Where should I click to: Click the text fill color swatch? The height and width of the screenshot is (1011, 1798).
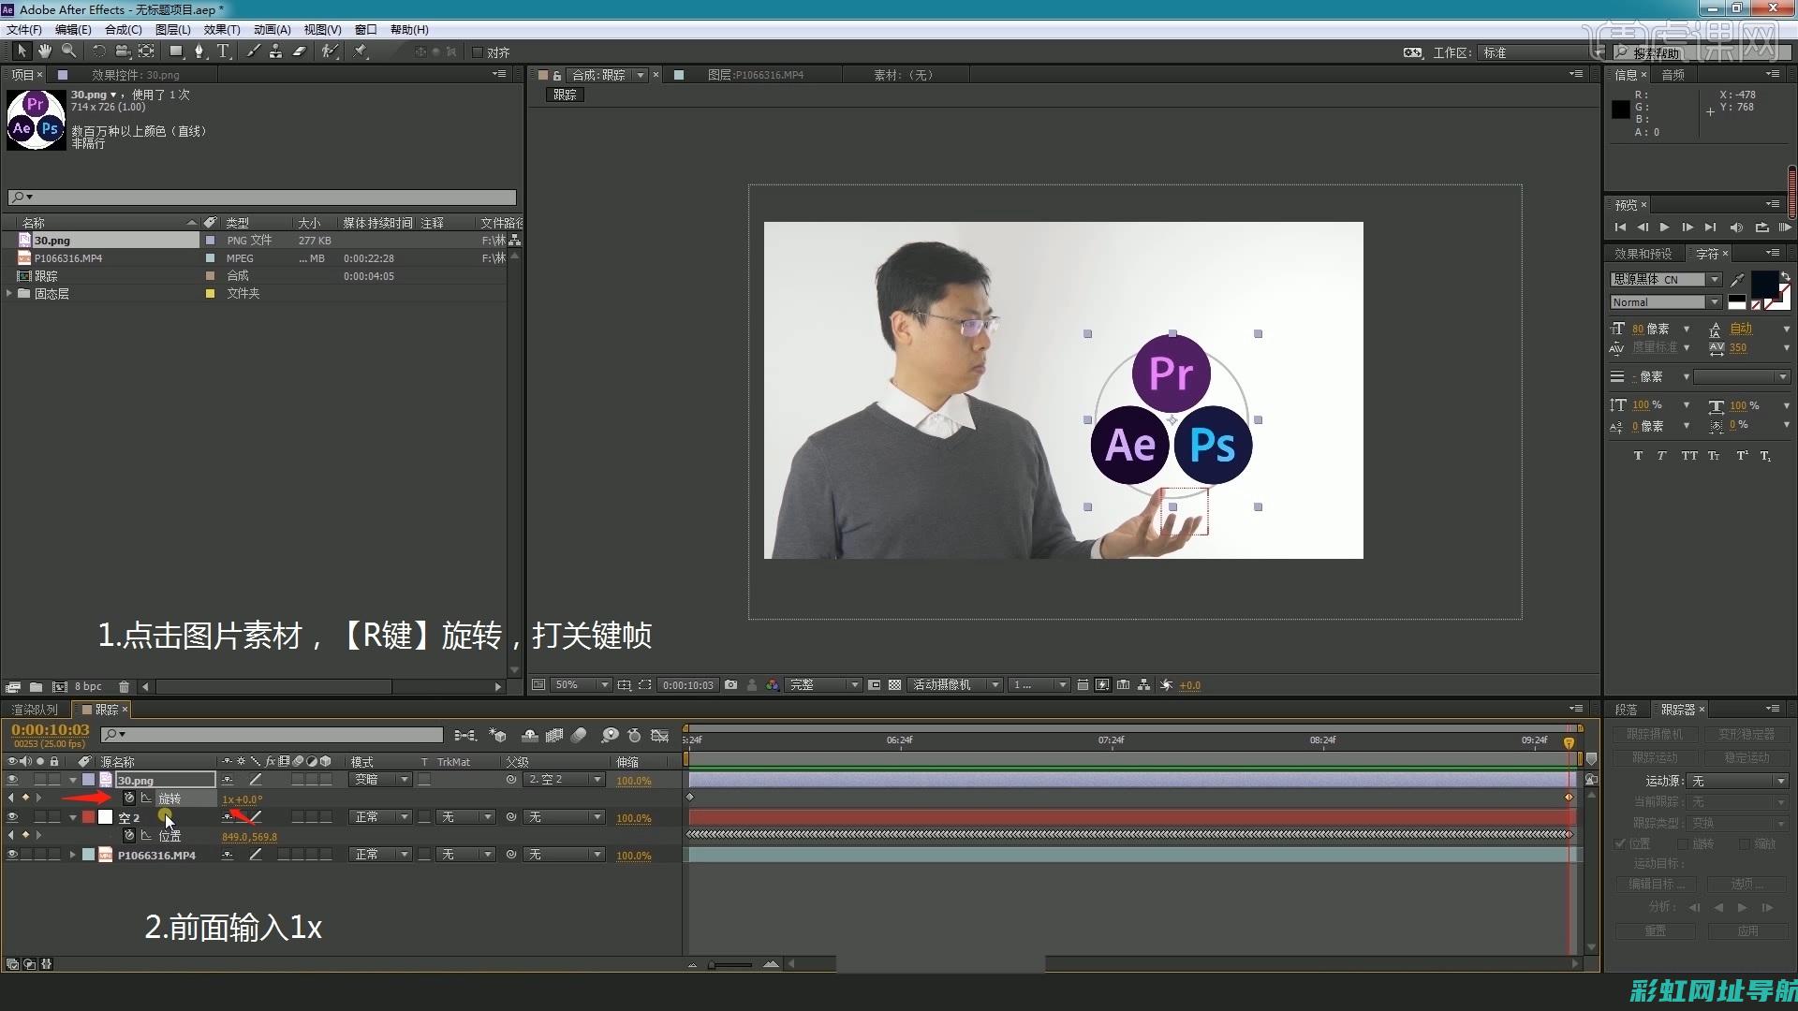(1764, 285)
